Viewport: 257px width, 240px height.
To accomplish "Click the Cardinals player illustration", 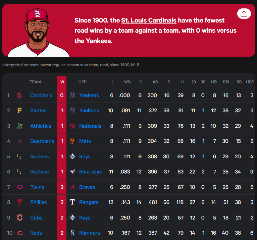I will coord(39,33).
